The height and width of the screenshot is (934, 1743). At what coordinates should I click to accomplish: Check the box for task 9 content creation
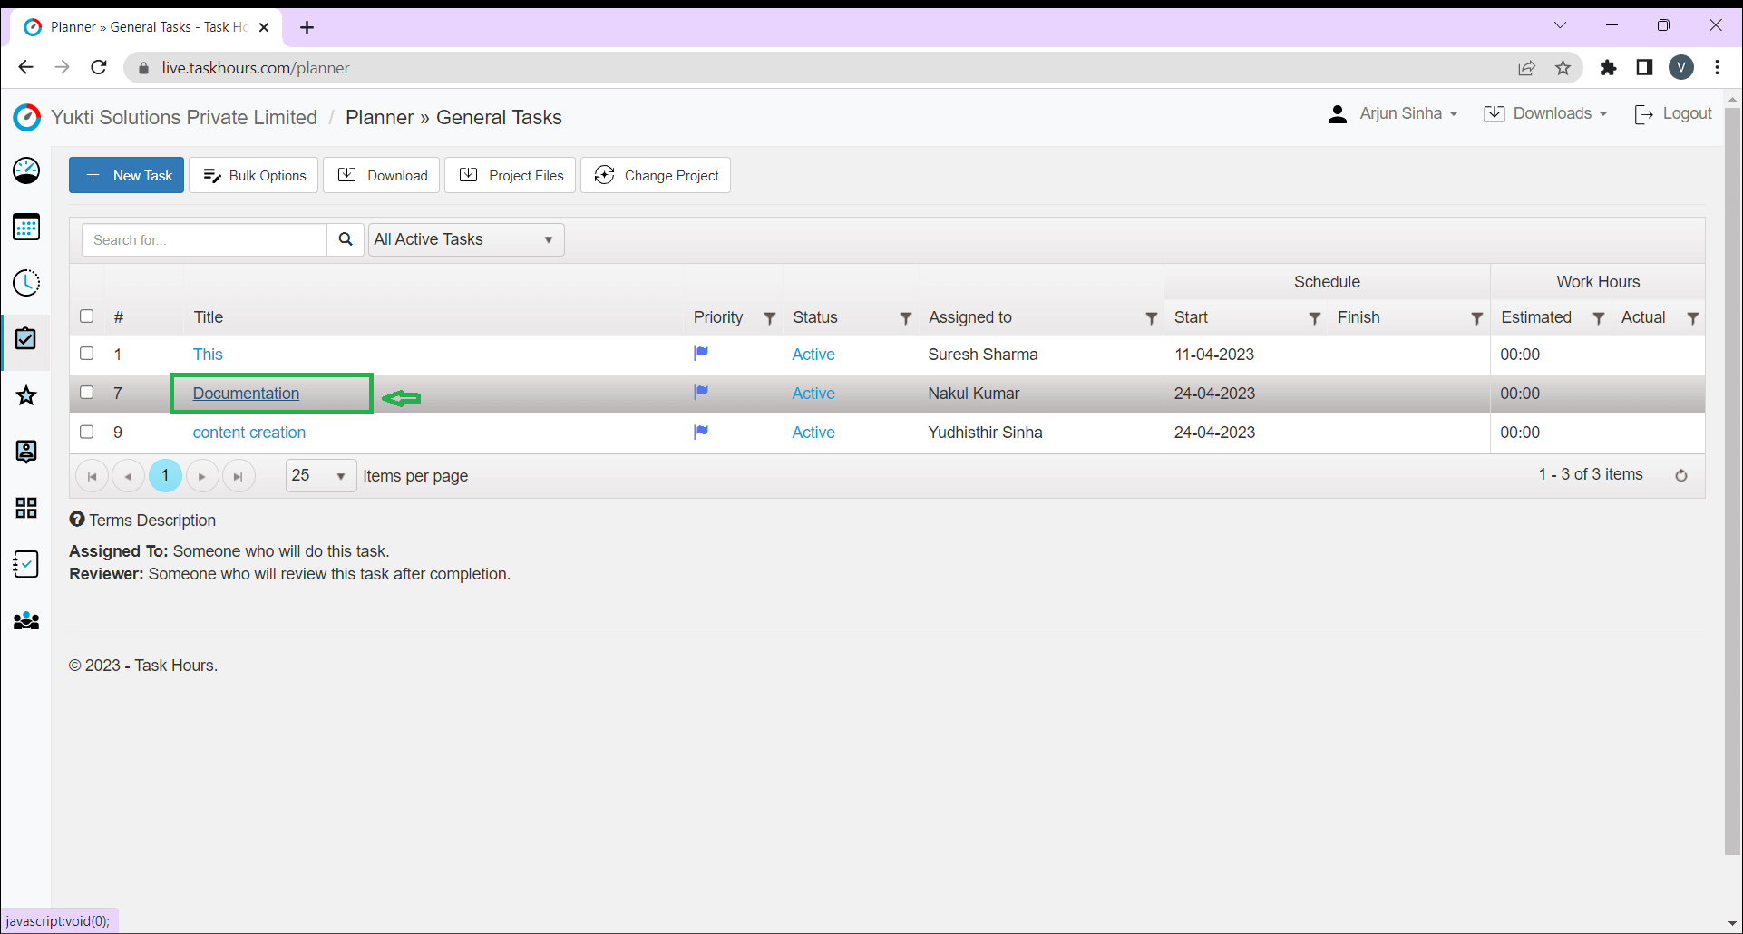(87, 432)
